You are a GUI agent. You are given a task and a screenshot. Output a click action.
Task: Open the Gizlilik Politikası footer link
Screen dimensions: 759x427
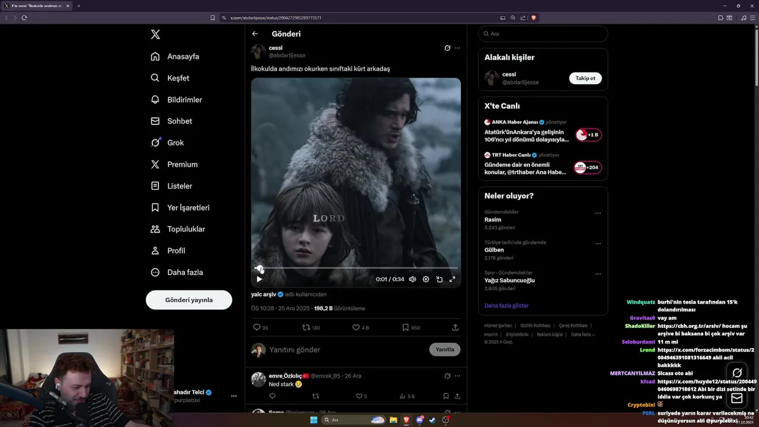[x=535, y=326]
